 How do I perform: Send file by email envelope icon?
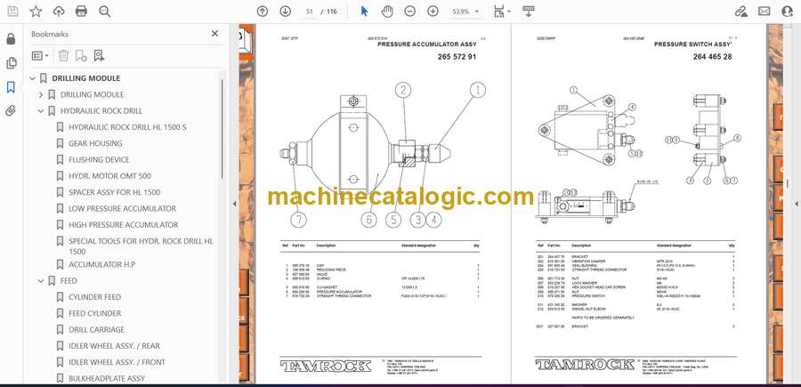coord(765,12)
